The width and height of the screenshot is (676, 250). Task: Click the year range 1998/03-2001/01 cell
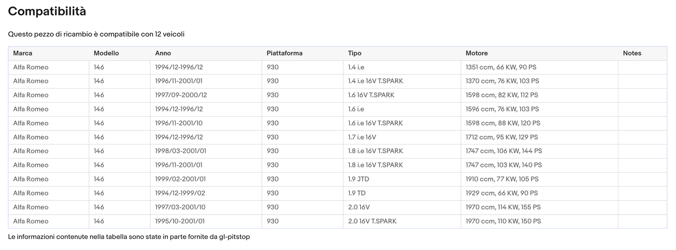(181, 151)
